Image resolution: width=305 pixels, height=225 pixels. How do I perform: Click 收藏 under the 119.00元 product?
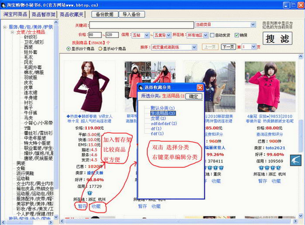[x=96, y=206]
